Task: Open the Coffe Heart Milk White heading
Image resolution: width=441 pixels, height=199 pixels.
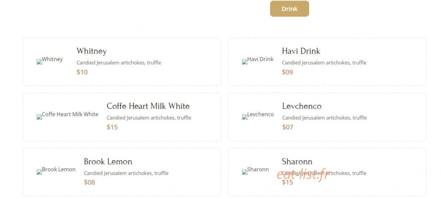Action: (148, 106)
